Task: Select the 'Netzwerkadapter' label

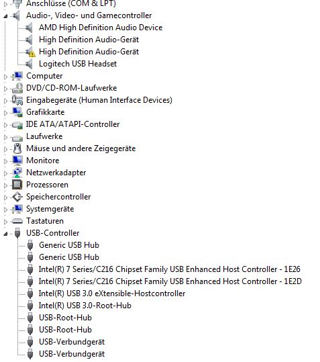Action: (x=56, y=173)
